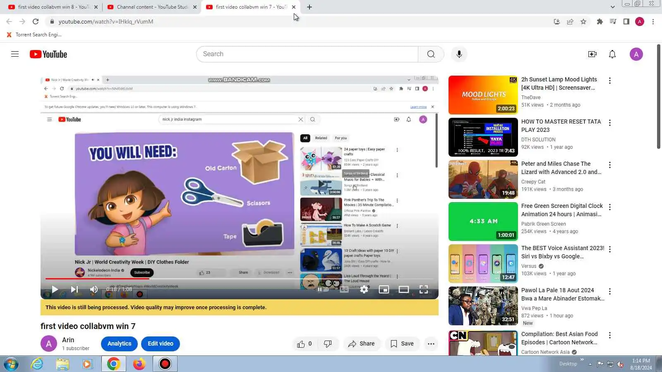Open Chrome profile avatar in toolbar
The height and width of the screenshot is (372, 662).
(x=640, y=21)
